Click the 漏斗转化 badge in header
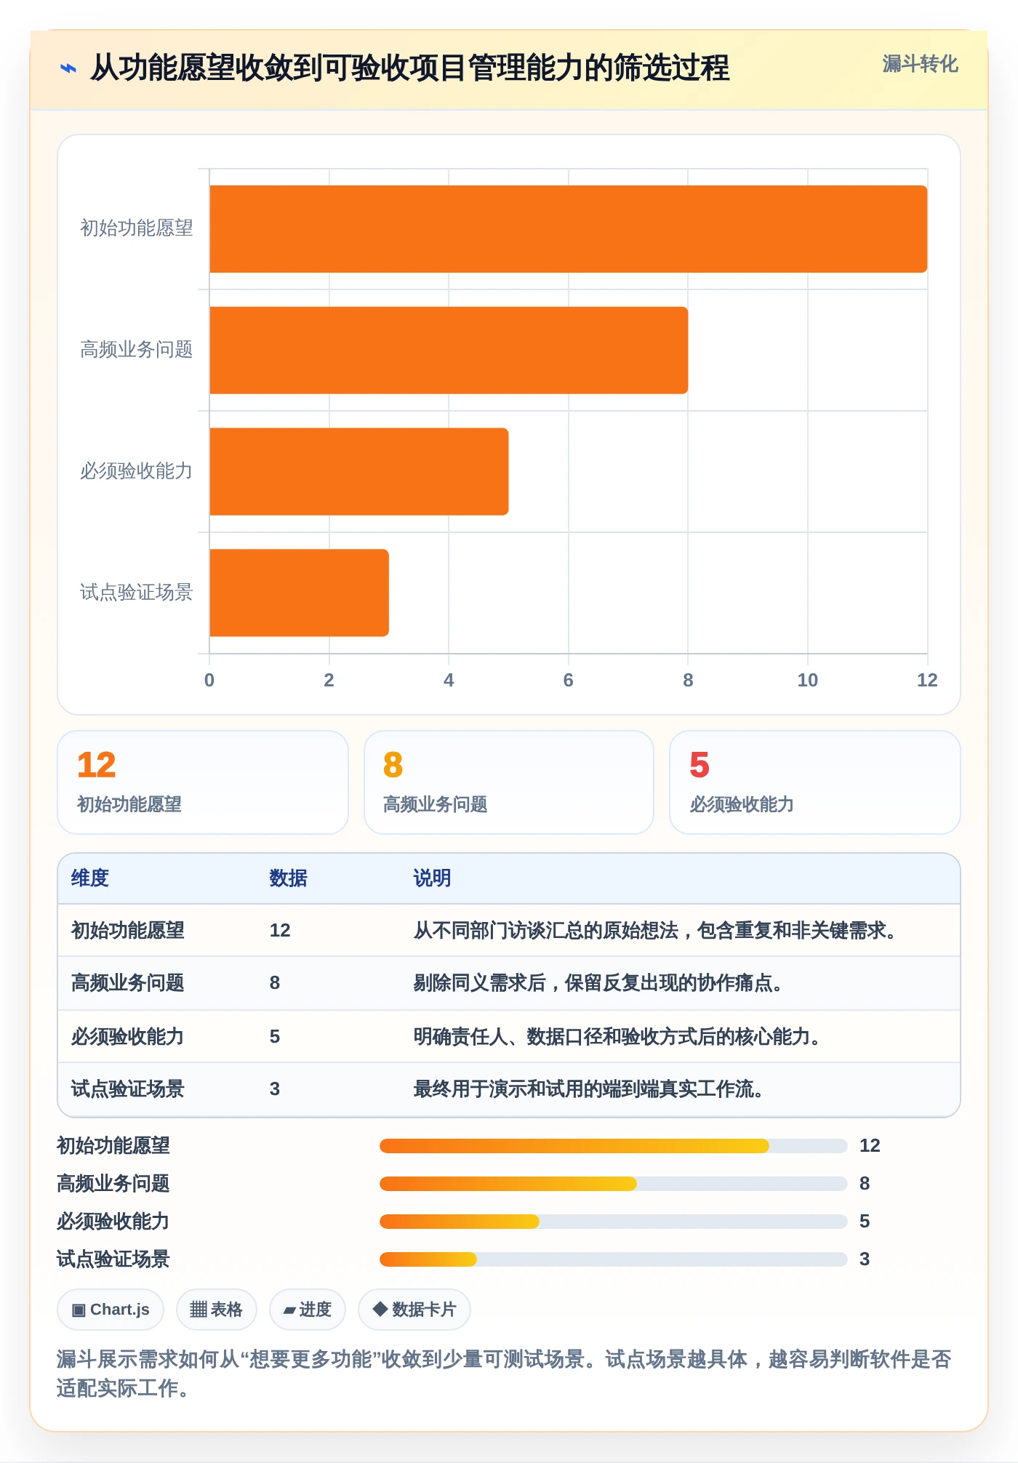This screenshot has height=1463, width=1018. click(920, 64)
